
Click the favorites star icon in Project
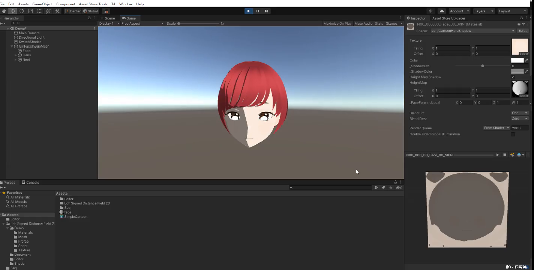(x=391, y=187)
